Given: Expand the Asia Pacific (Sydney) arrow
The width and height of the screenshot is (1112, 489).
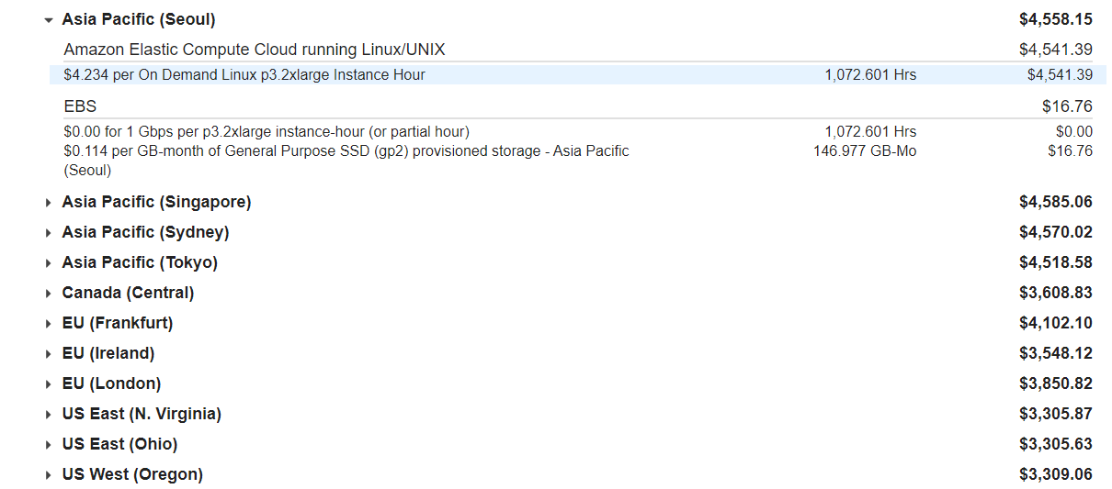Looking at the screenshot, I should [x=49, y=233].
